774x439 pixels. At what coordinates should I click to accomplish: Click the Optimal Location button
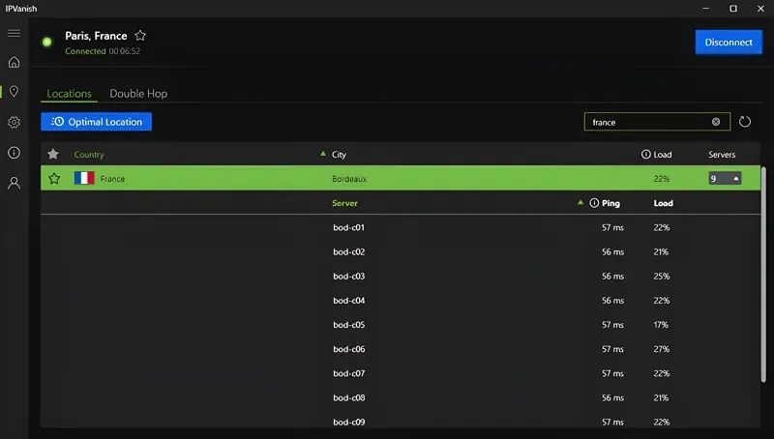pyautogui.click(x=97, y=122)
